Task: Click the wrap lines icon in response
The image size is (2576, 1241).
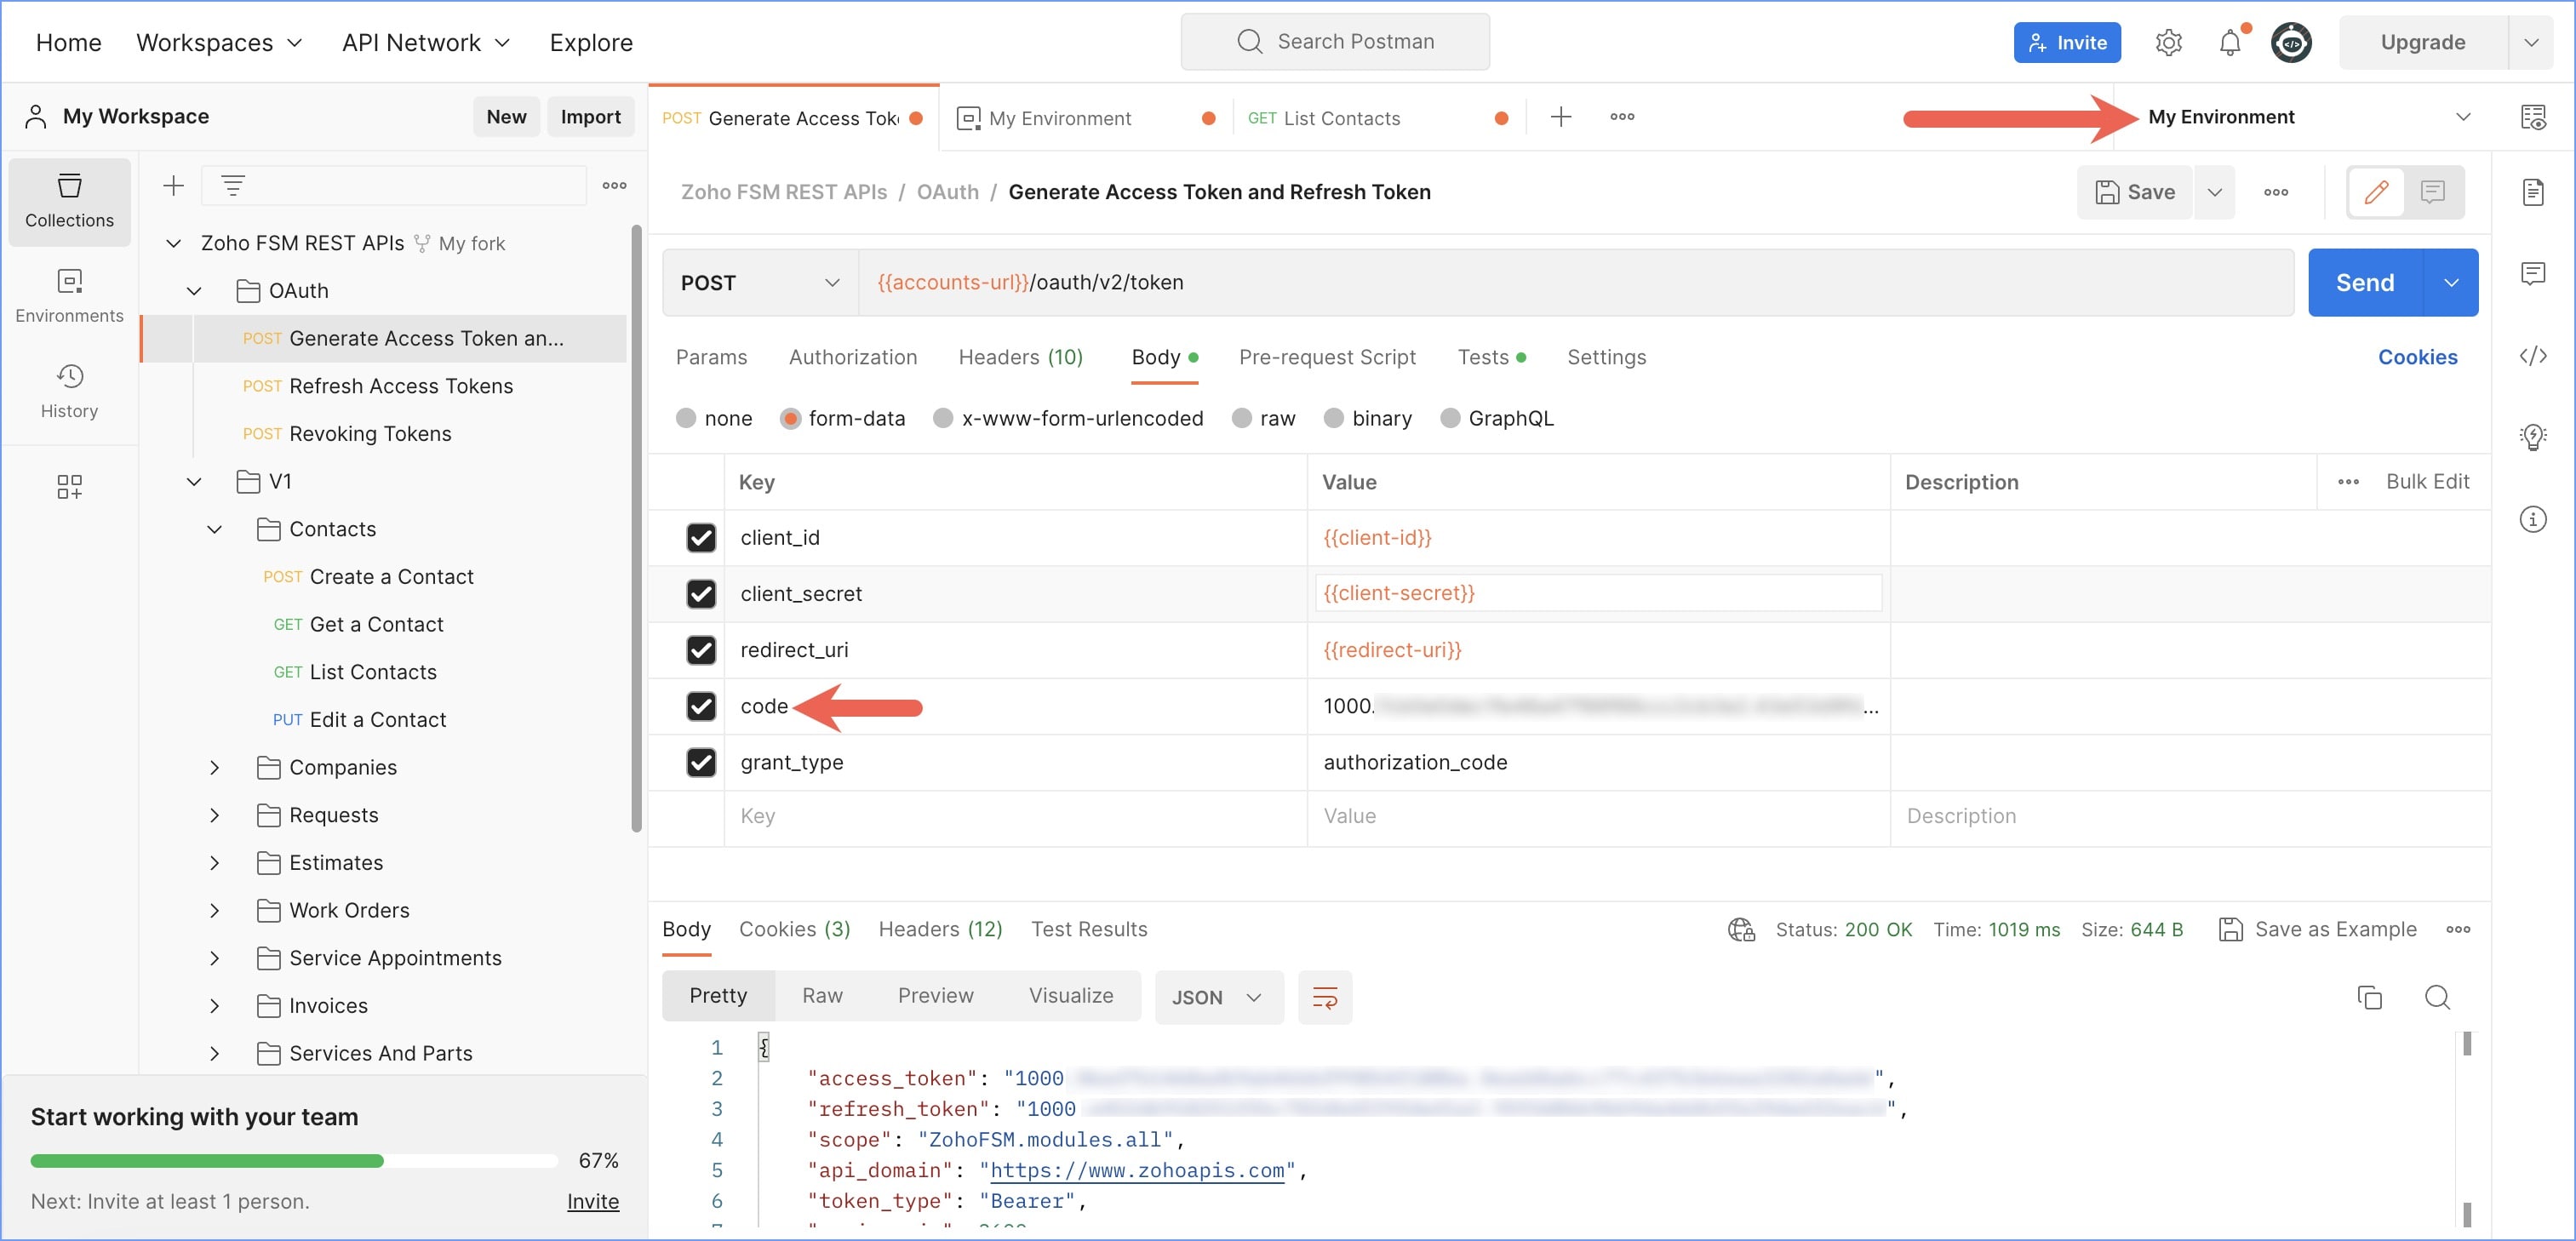Action: [x=1324, y=997]
